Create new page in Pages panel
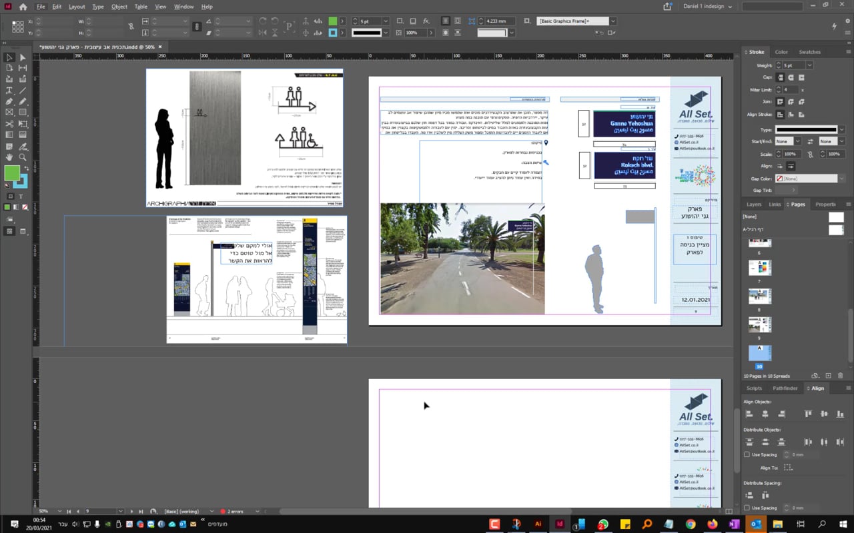Viewport: 854px width, 533px height. pos(828,376)
